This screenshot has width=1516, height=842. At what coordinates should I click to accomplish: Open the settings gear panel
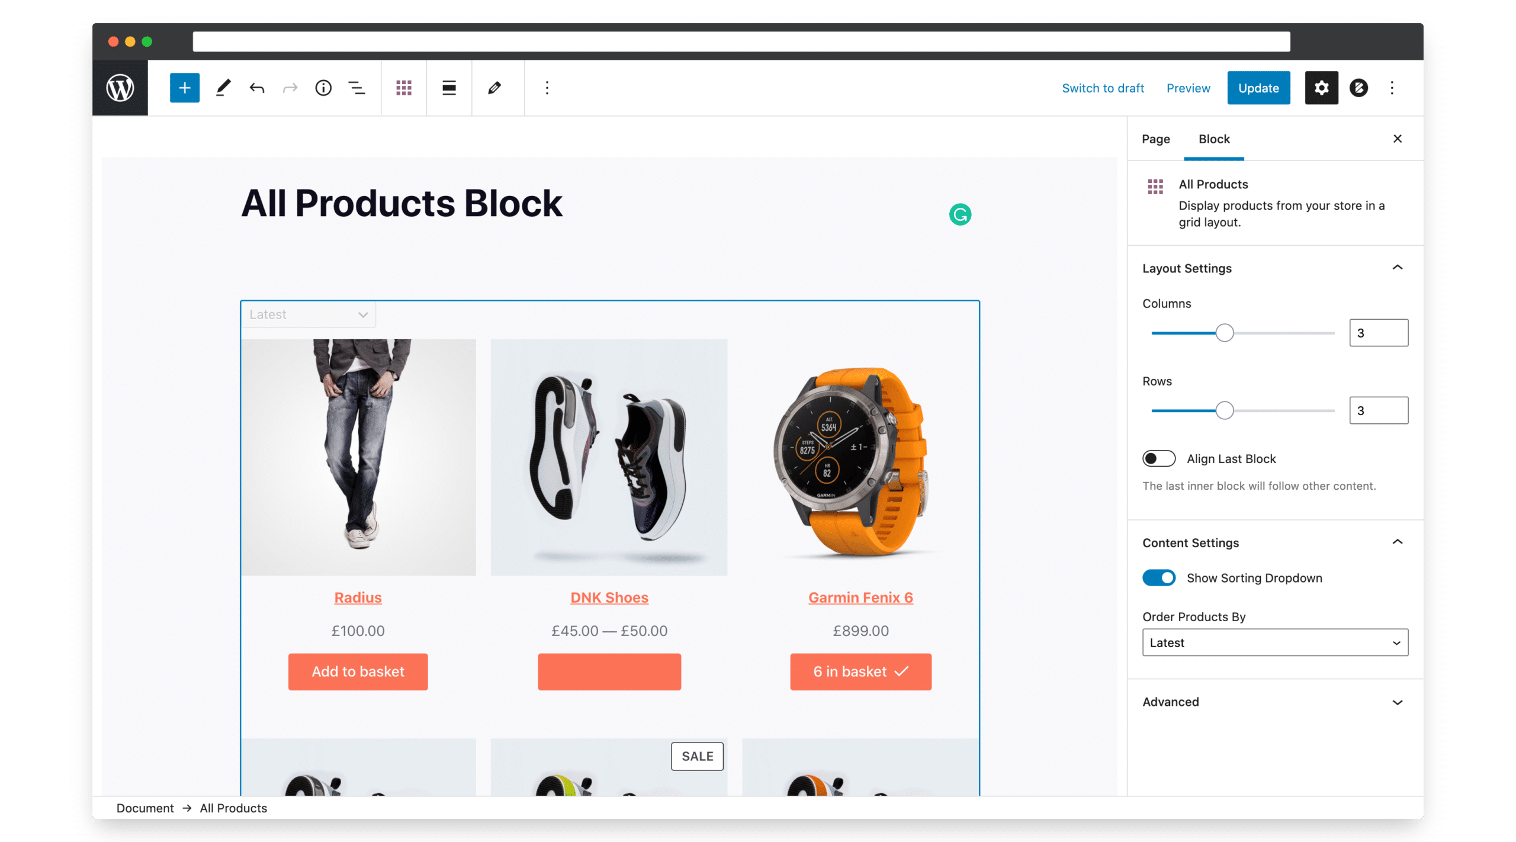pyautogui.click(x=1321, y=88)
